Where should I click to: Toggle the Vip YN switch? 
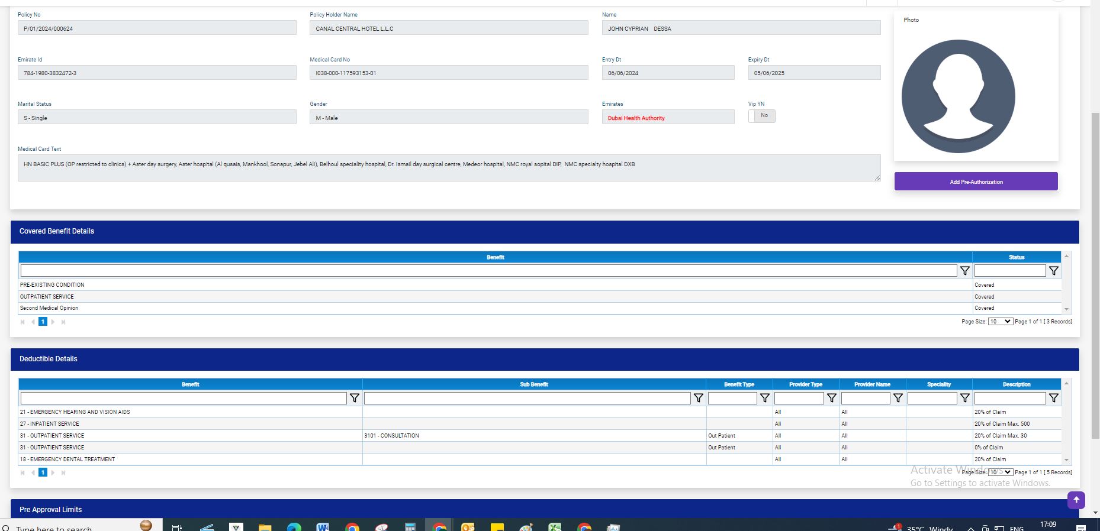click(x=761, y=116)
